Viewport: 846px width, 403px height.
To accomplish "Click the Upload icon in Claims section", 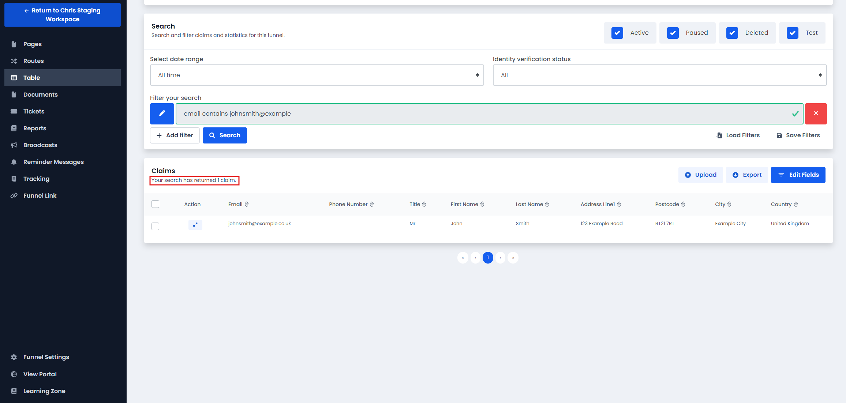I will click(x=688, y=174).
